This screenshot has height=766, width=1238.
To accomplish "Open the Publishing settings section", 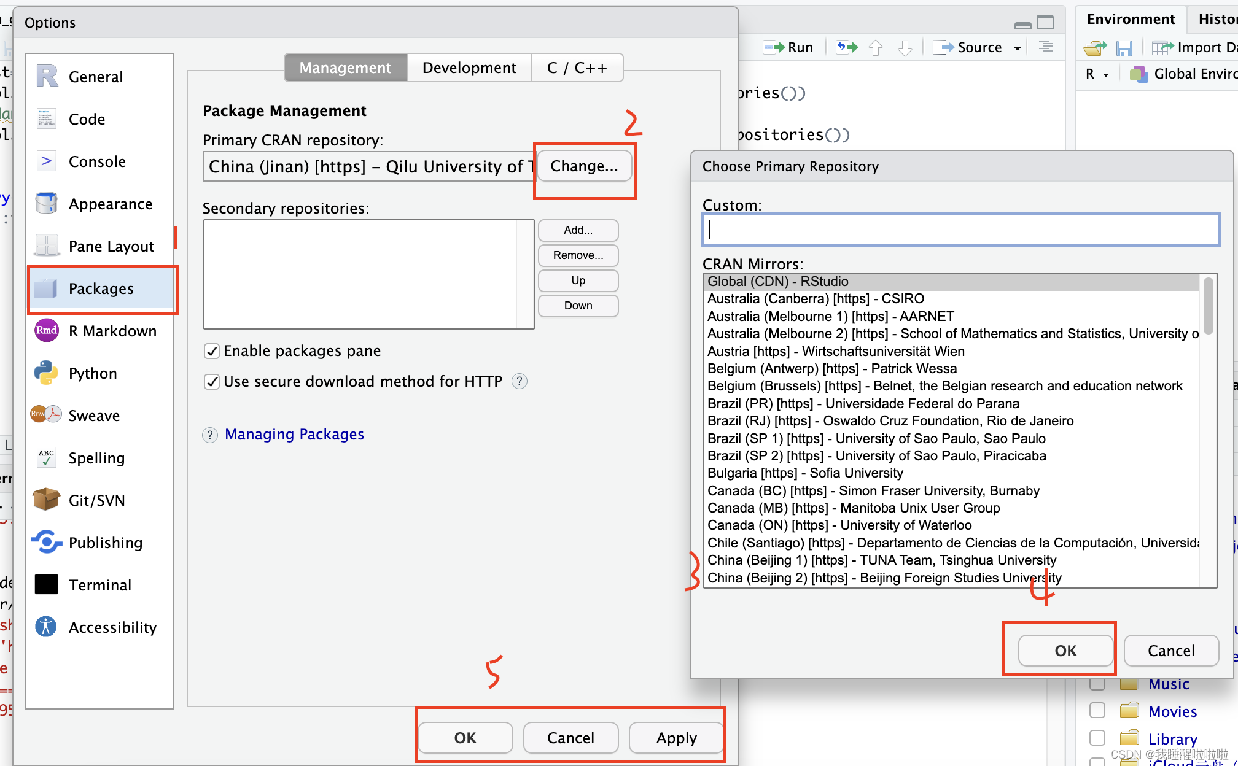I will click(105, 542).
